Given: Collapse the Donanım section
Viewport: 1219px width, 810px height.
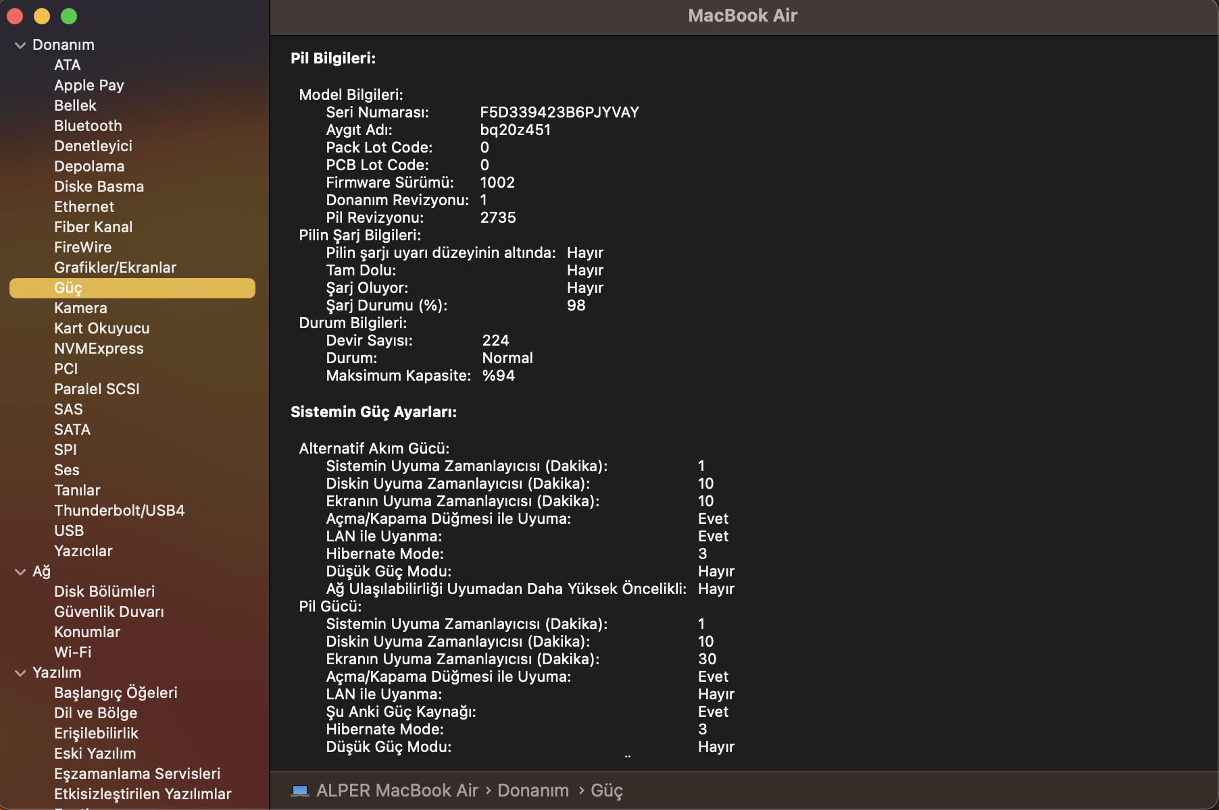Looking at the screenshot, I should [20, 45].
